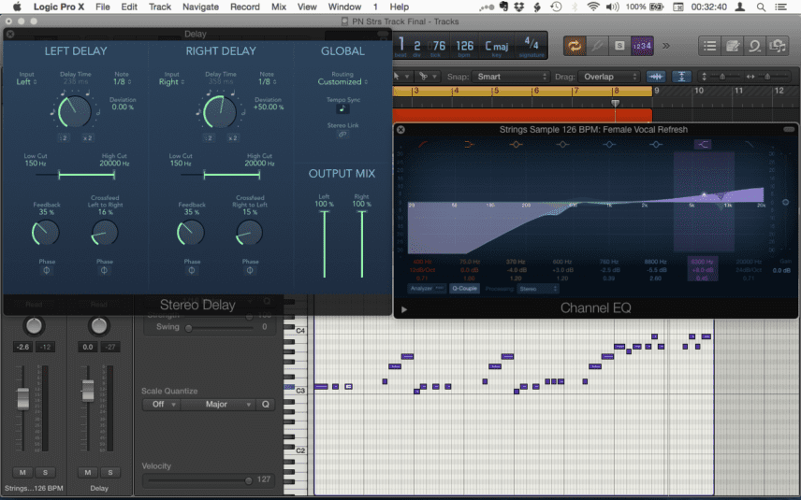The height and width of the screenshot is (500, 801).
Task: Toggle Right Delay Feedback Phase button
Action: (192, 270)
